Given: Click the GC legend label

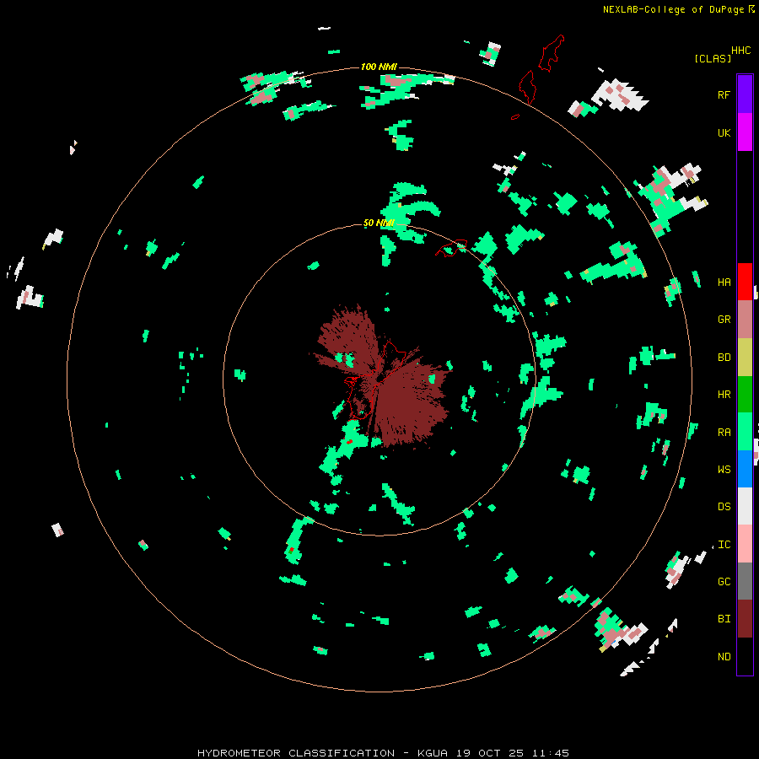Looking at the screenshot, I should [x=724, y=582].
